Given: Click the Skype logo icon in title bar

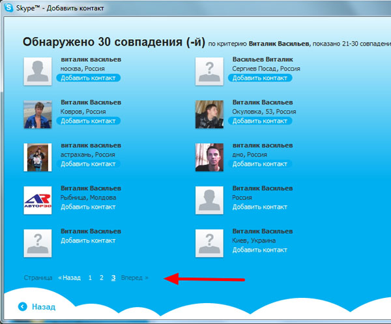Looking at the screenshot, I should (9, 8).
